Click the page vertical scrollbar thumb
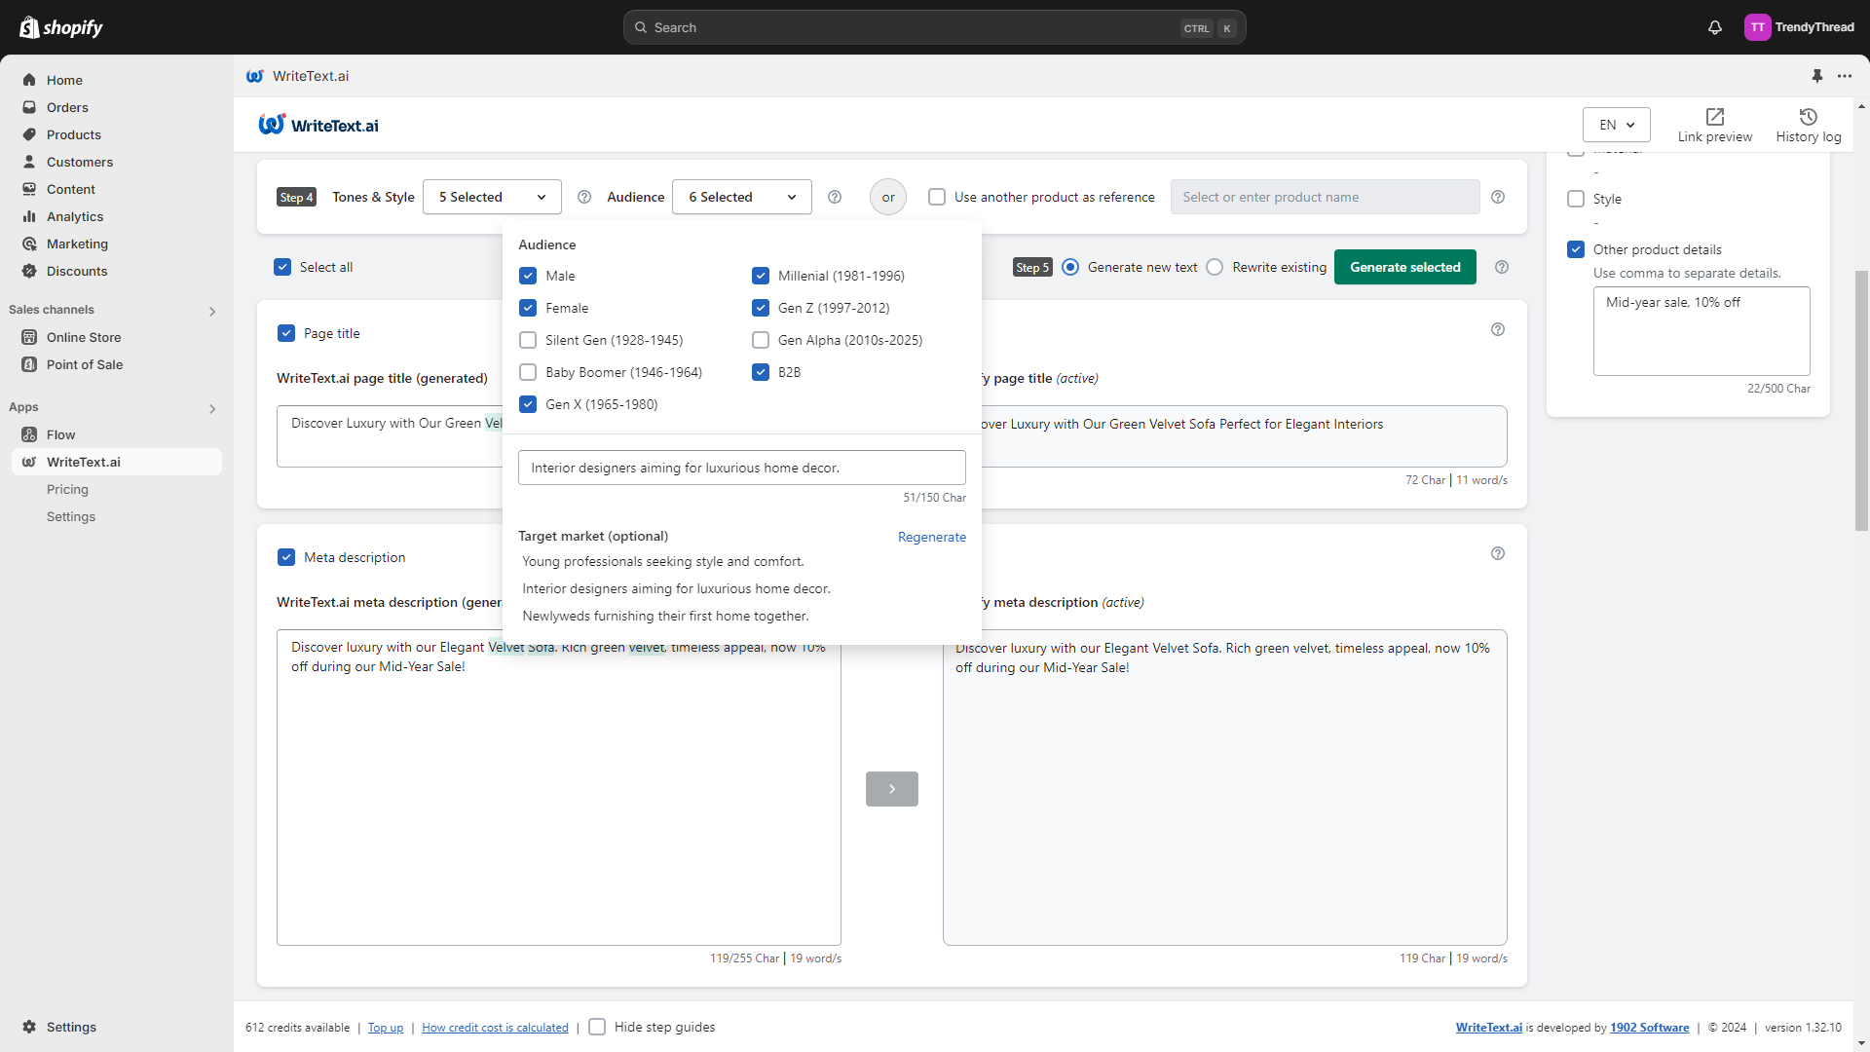The image size is (1870, 1052). coord(1861,399)
